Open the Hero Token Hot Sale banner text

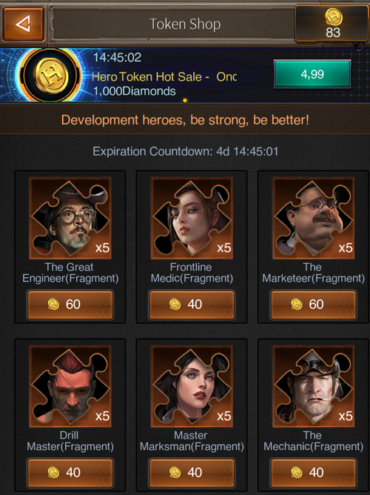click(x=164, y=77)
